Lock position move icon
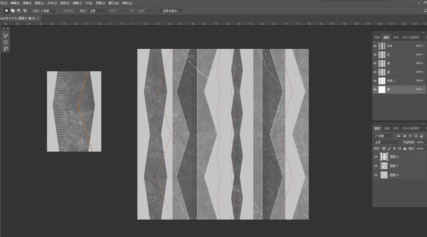 pos(394,149)
